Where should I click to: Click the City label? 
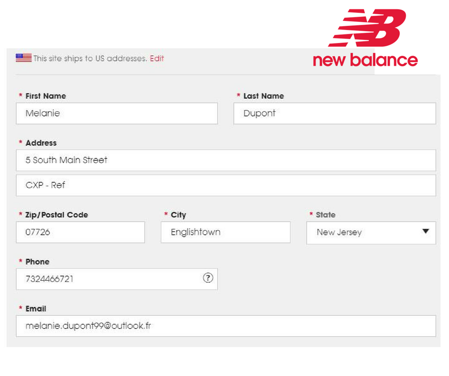pyautogui.click(x=178, y=215)
